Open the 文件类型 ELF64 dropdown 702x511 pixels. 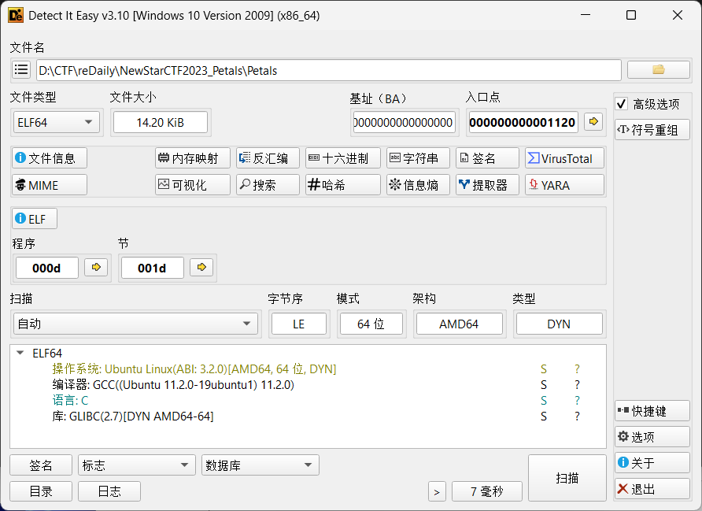(56, 122)
